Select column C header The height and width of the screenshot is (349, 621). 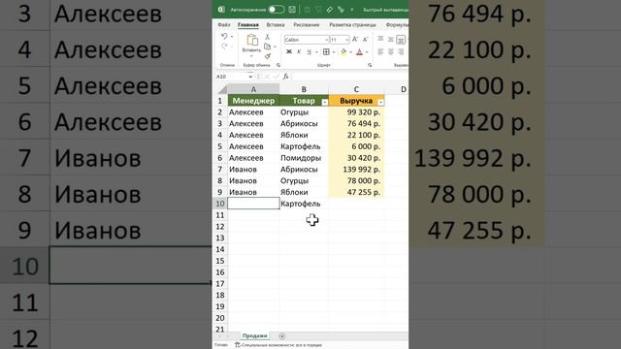click(356, 89)
